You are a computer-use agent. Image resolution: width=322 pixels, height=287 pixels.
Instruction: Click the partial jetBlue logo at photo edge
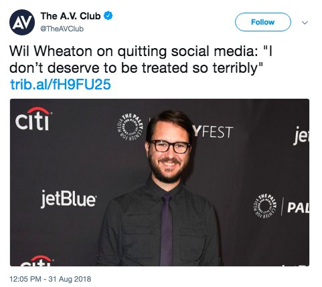[x=301, y=135]
